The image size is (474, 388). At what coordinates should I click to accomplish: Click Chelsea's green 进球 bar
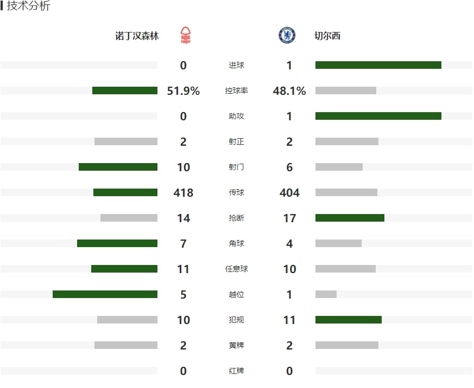tap(378, 65)
